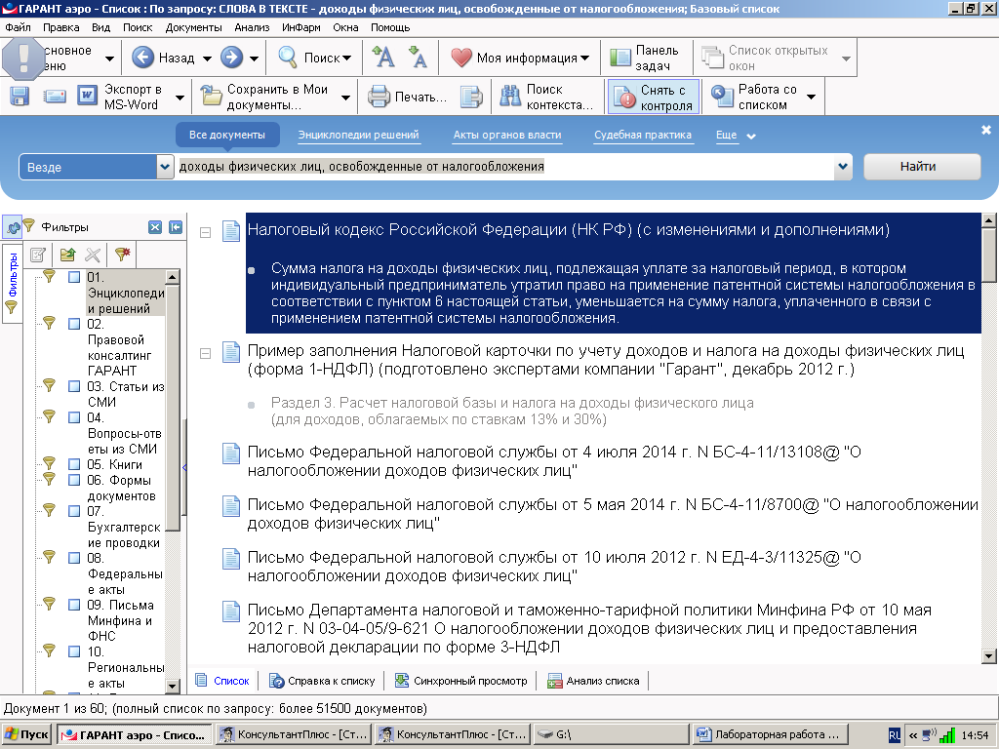This screenshot has width=999, height=749.
Task: Open Сохранить в Мои документы dropdown arrow
Action: point(345,98)
